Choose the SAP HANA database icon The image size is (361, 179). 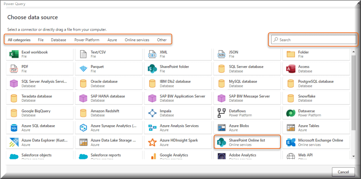pyautogui.click(x=83, y=98)
